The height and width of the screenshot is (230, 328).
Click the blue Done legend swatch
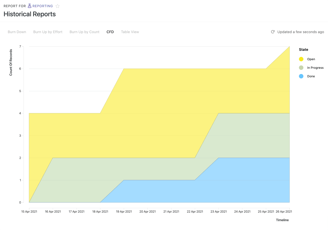[x=301, y=76]
